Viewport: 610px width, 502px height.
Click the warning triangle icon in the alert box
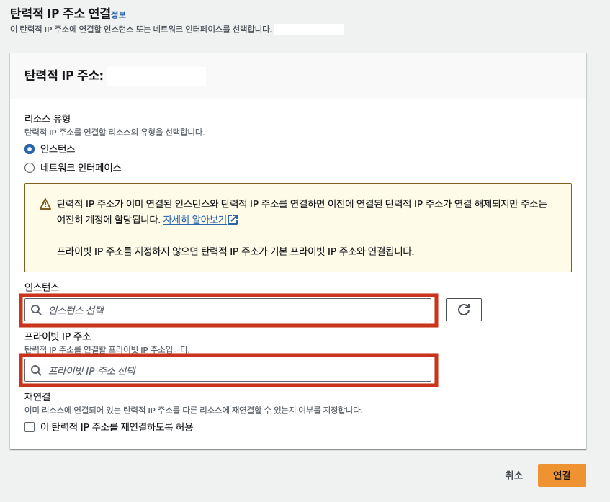point(45,204)
